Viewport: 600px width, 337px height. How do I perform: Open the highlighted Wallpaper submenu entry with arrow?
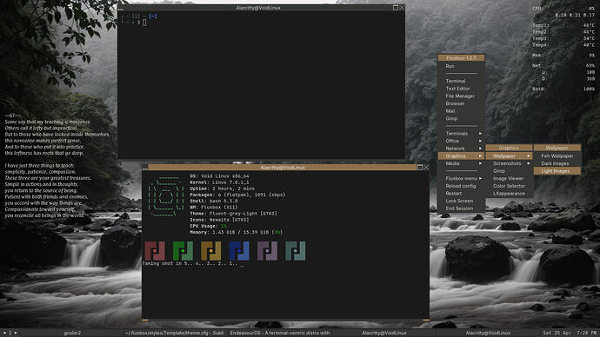click(x=509, y=155)
